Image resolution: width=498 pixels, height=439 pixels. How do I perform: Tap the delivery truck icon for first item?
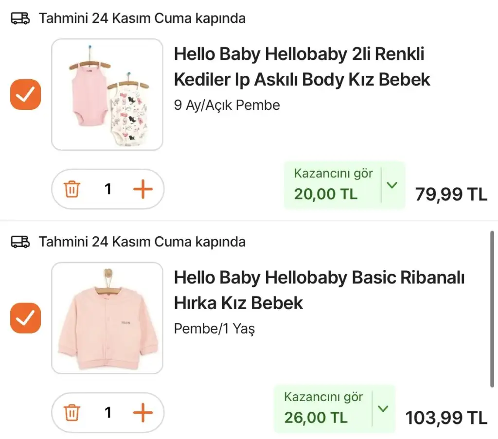tap(20, 19)
